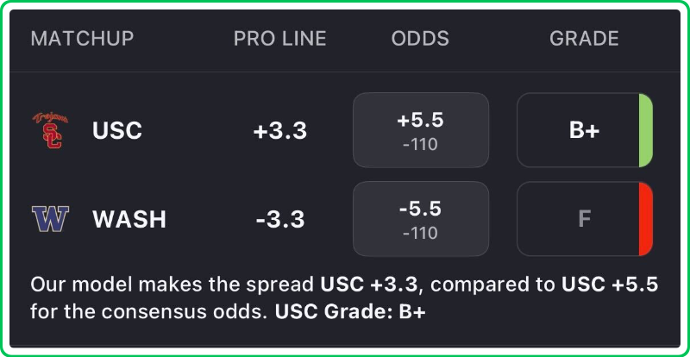This screenshot has height=357, width=690.
Task: Click the USC team name
Action: click(117, 131)
